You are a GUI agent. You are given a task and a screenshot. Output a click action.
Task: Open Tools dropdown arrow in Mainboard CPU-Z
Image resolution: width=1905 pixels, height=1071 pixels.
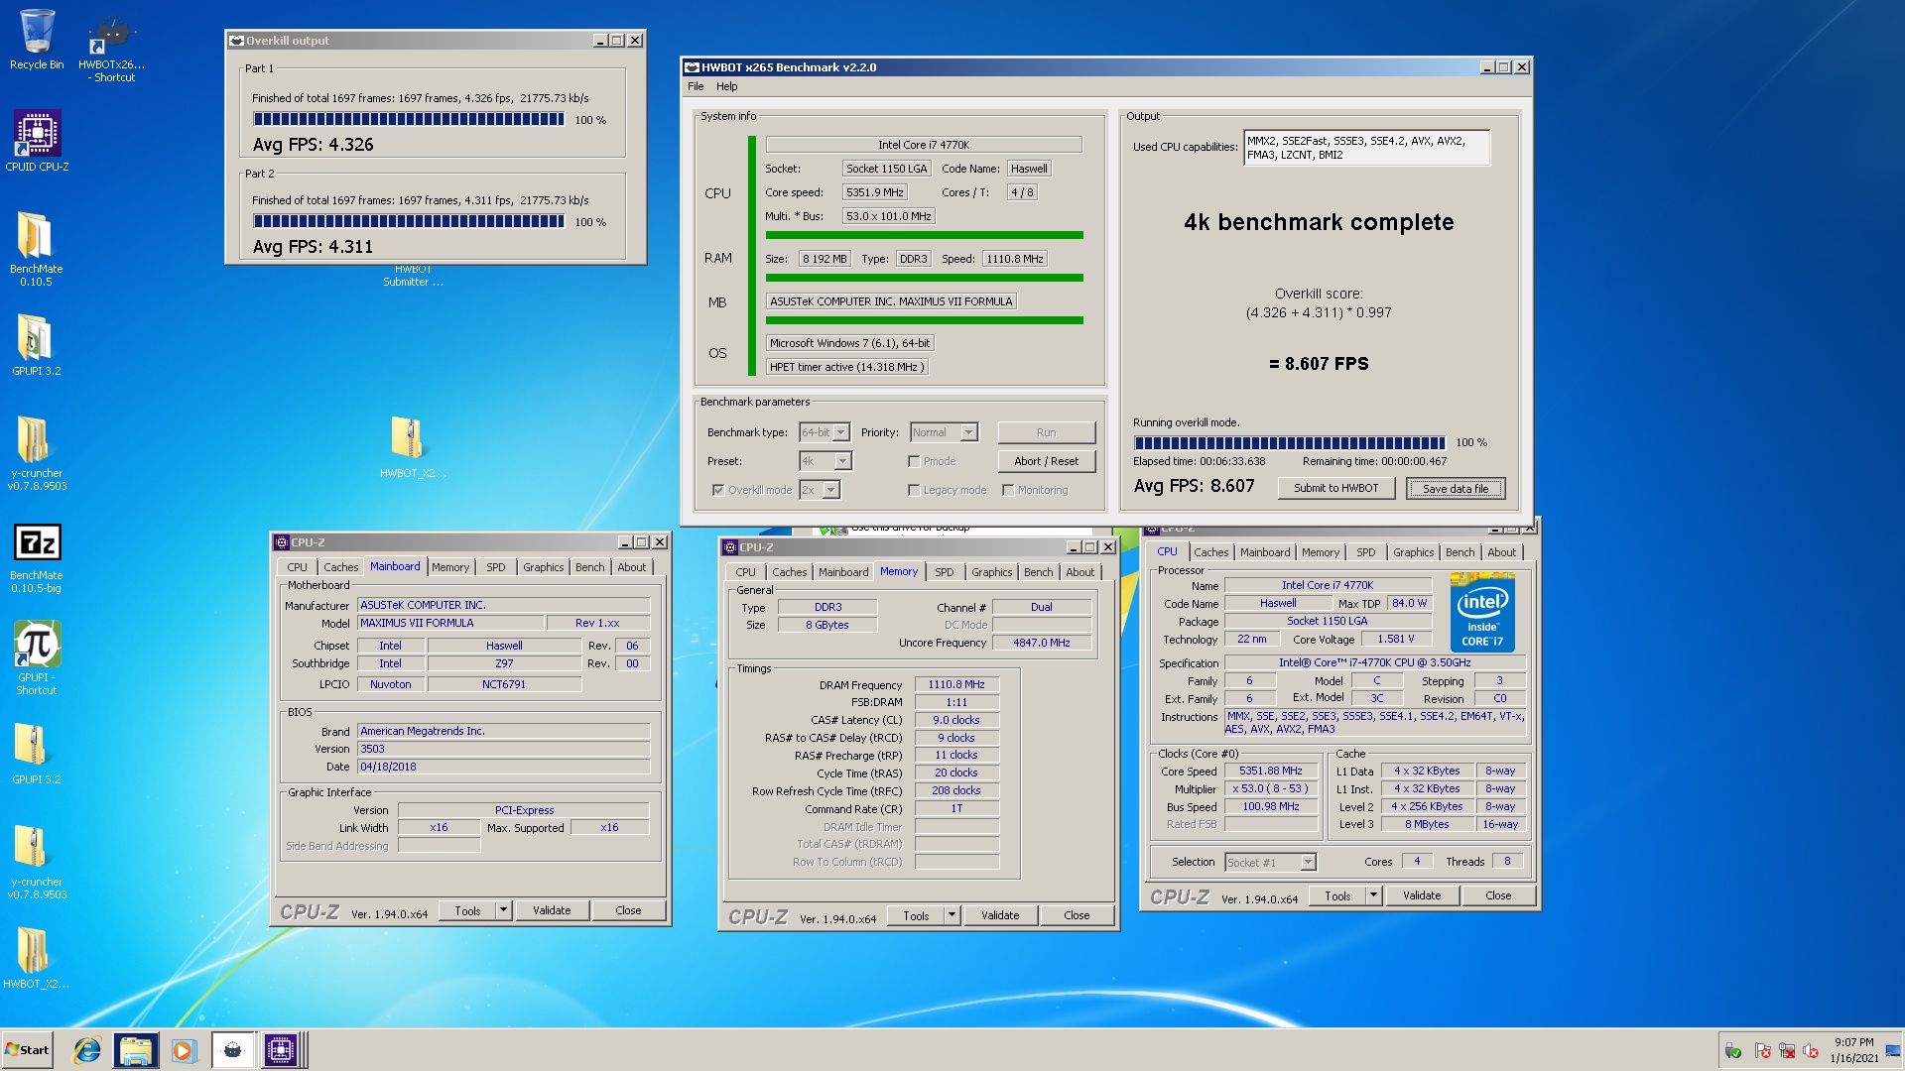pos(503,910)
